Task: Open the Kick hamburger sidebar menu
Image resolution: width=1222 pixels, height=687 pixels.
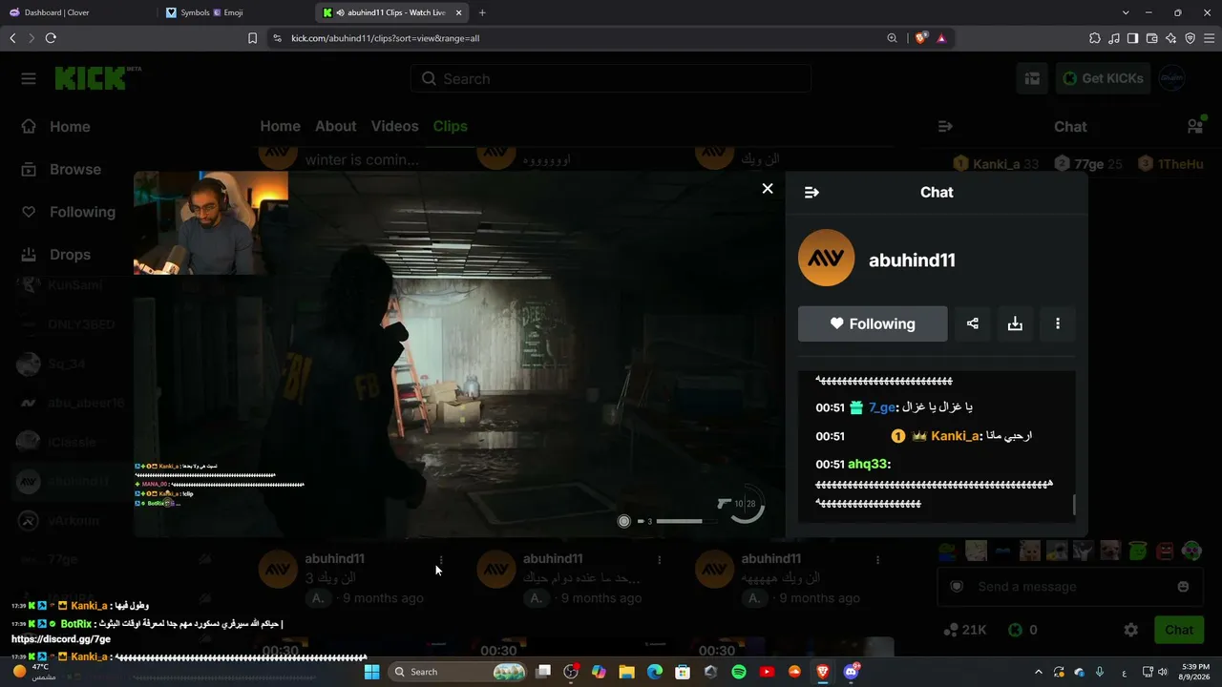Action: tap(29, 78)
